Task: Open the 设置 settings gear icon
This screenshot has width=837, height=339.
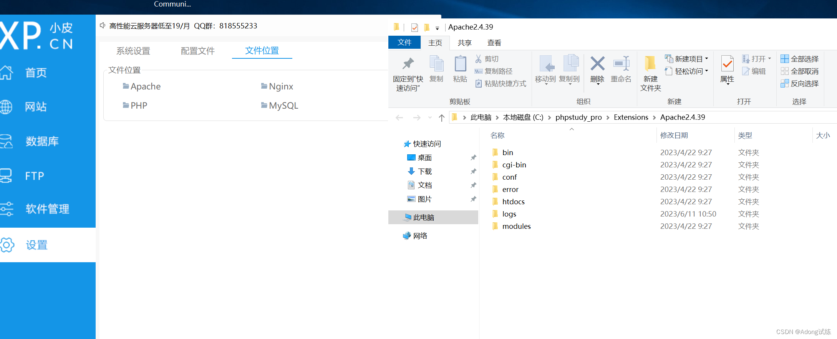Action: coord(7,245)
